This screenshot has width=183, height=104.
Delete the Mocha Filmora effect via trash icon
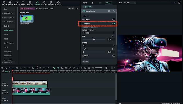(x=109, y=11)
